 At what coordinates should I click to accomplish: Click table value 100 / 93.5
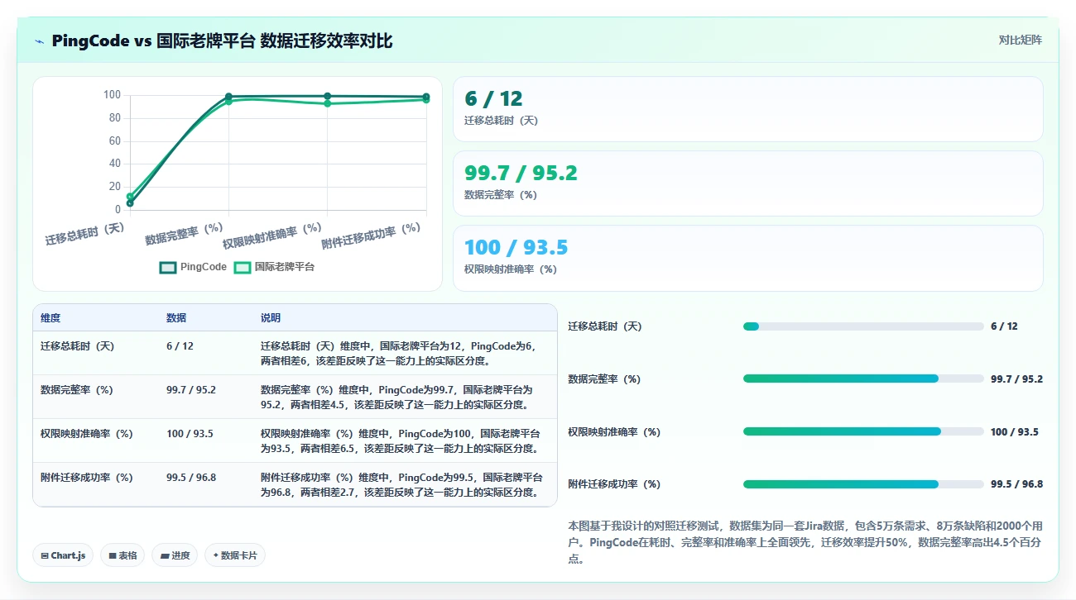click(x=190, y=434)
